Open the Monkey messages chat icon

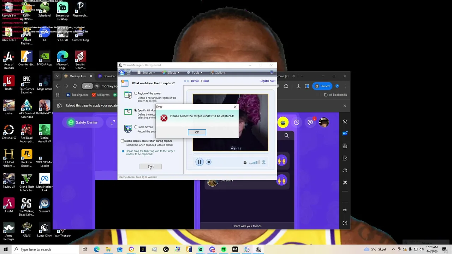click(310, 122)
